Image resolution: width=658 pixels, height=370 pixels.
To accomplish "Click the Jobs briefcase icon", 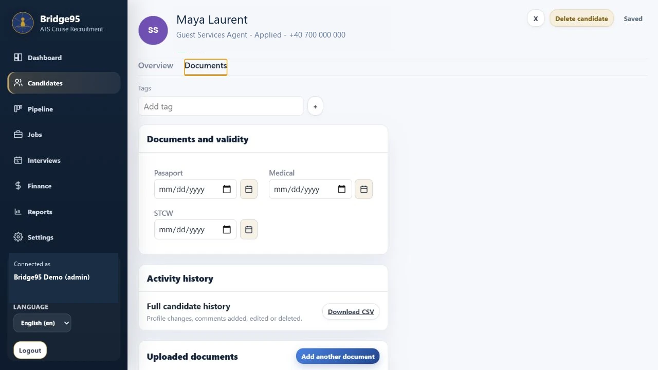I will [18, 135].
